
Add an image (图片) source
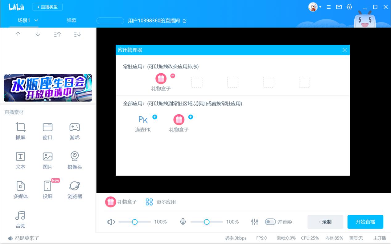47,161
